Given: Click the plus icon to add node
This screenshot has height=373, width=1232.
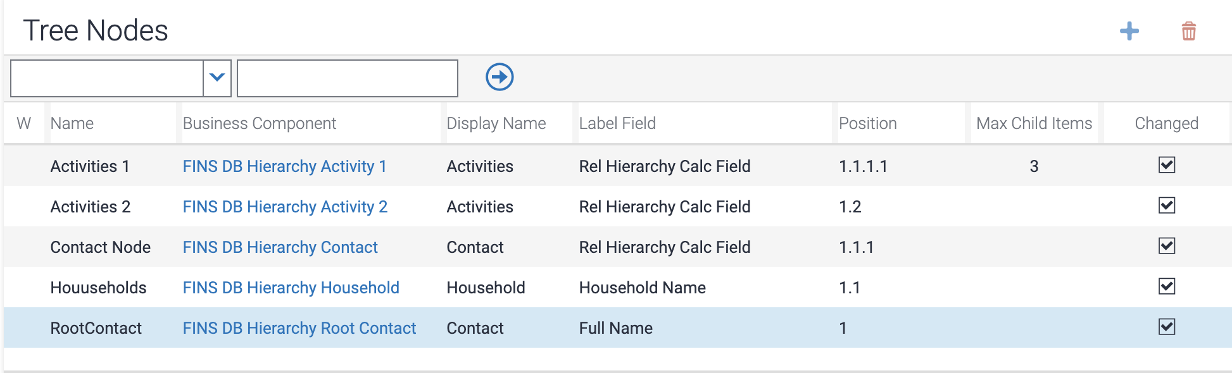Looking at the screenshot, I should coord(1129,31).
